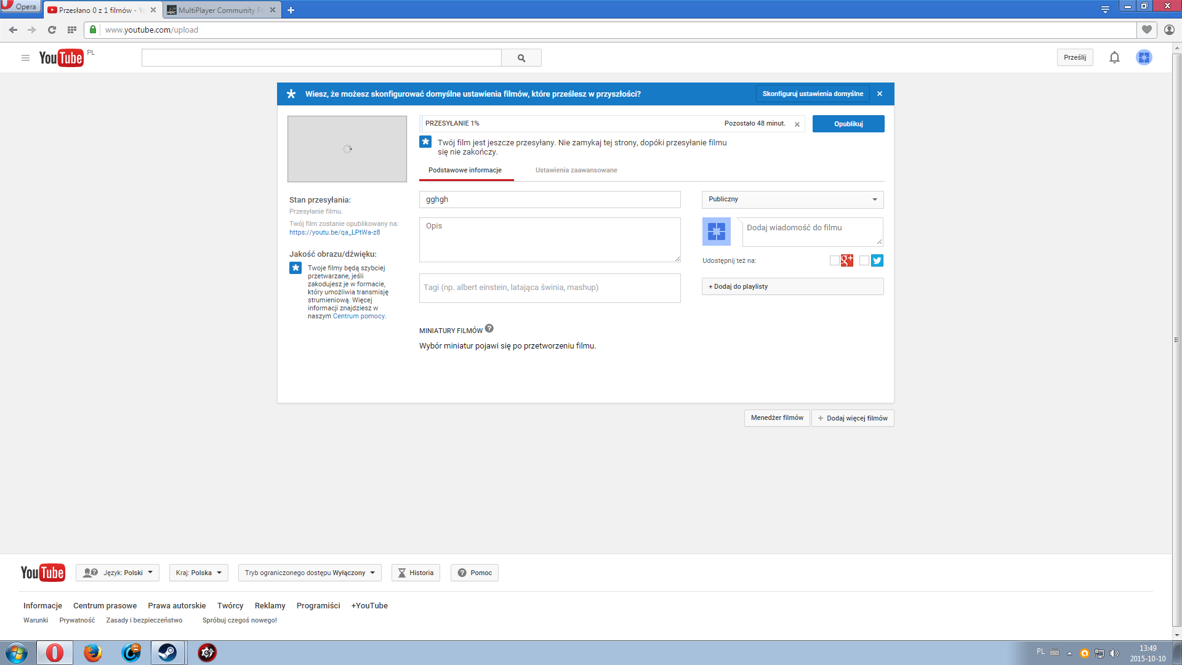This screenshot has height=665, width=1182.
Task: Show hidden system tray icons
Action: point(1069,653)
